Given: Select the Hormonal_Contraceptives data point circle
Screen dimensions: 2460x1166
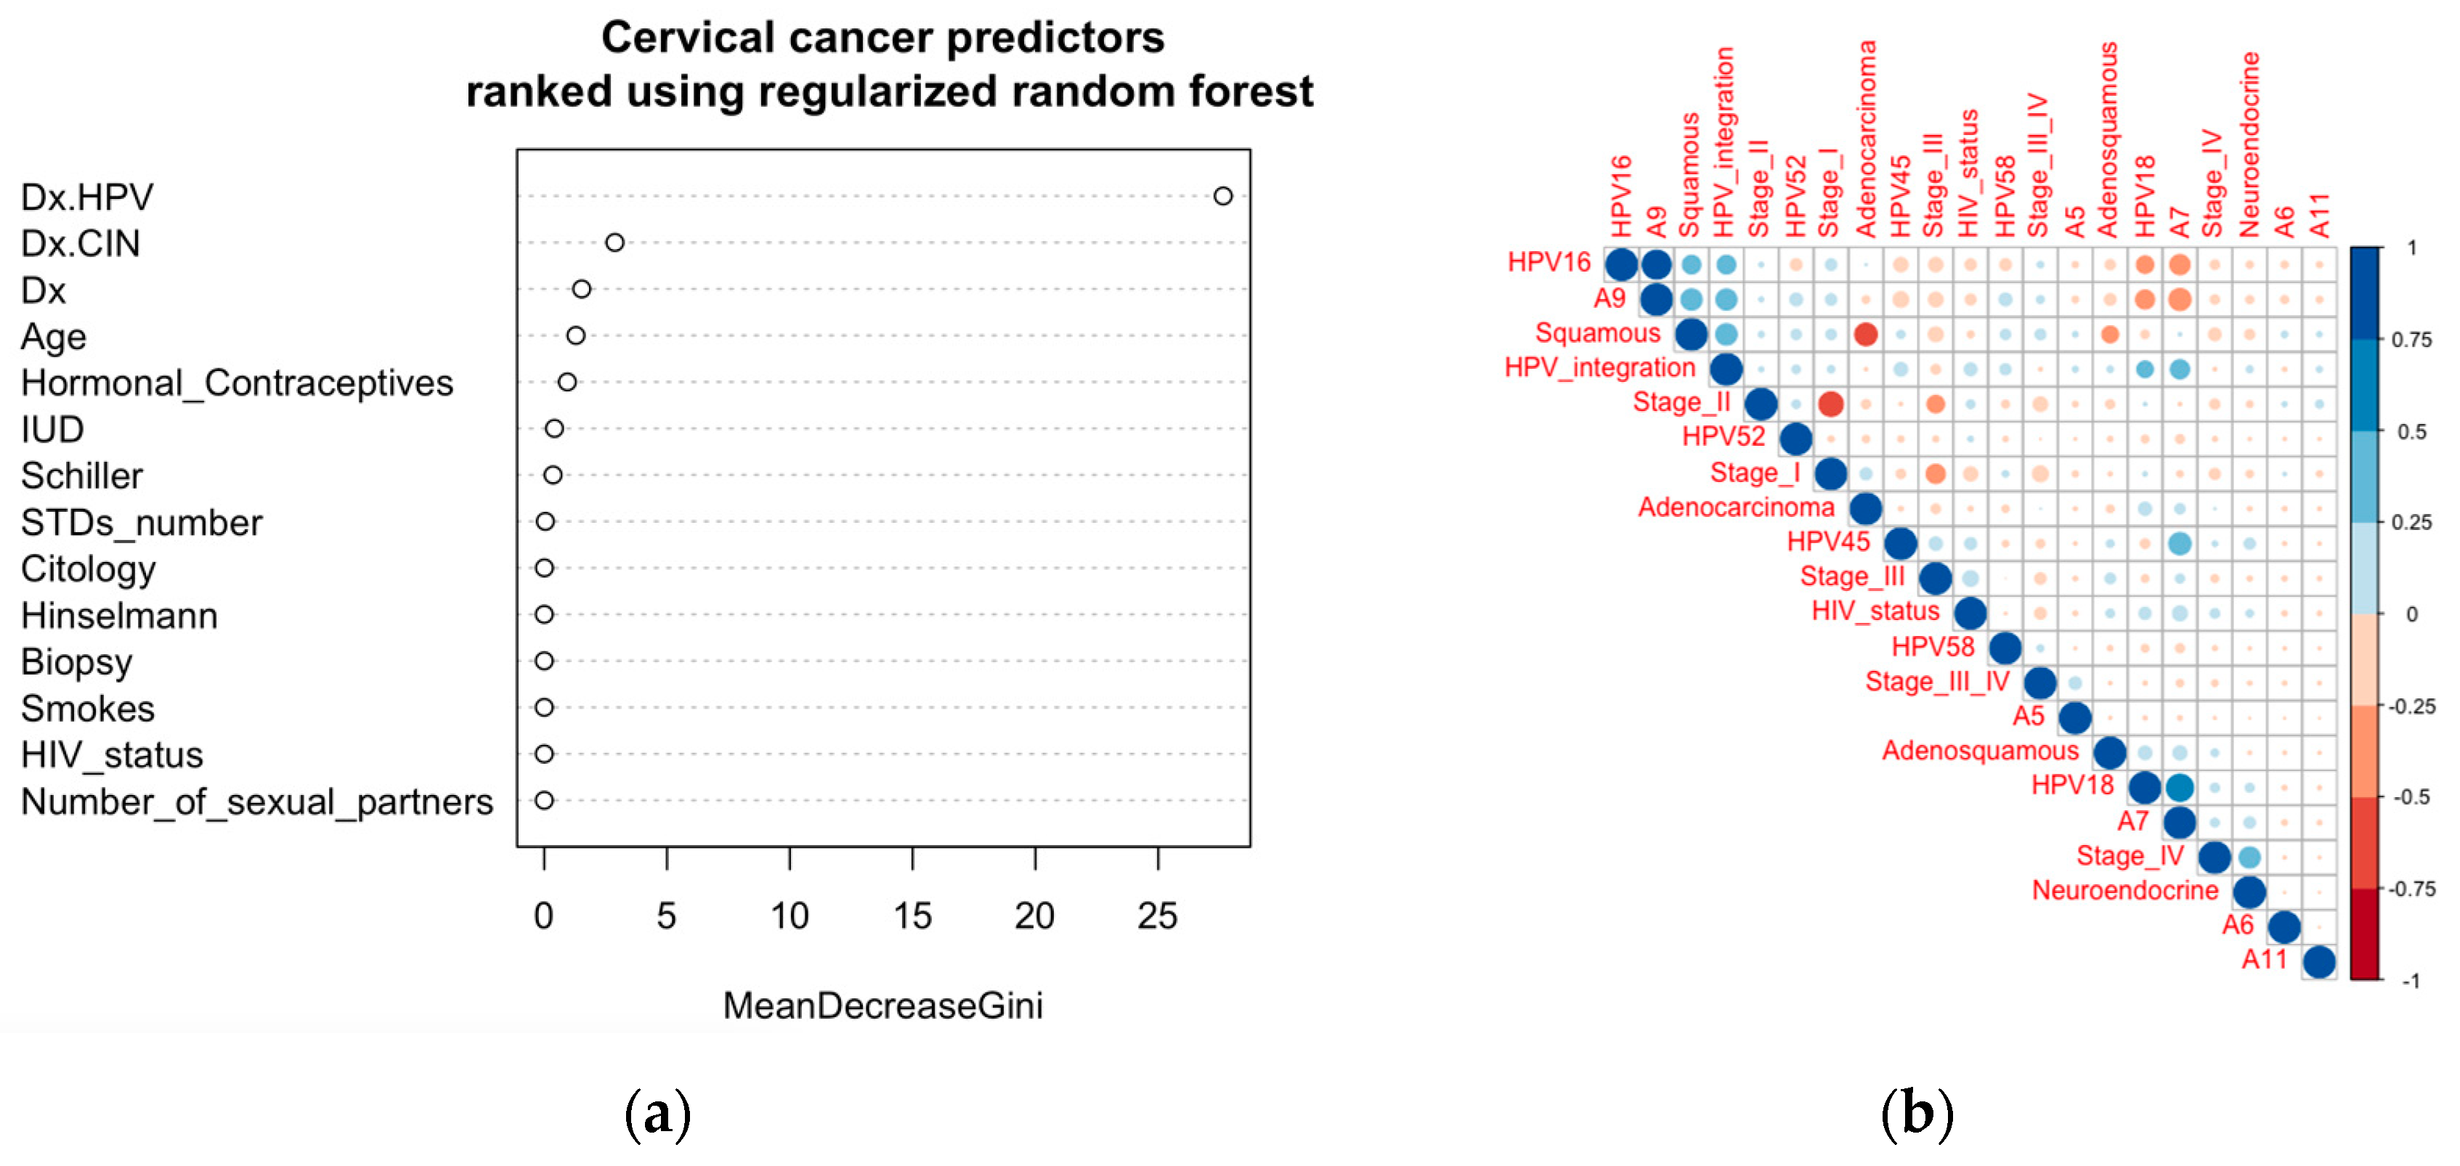Looking at the screenshot, I should tap(567, 382).
